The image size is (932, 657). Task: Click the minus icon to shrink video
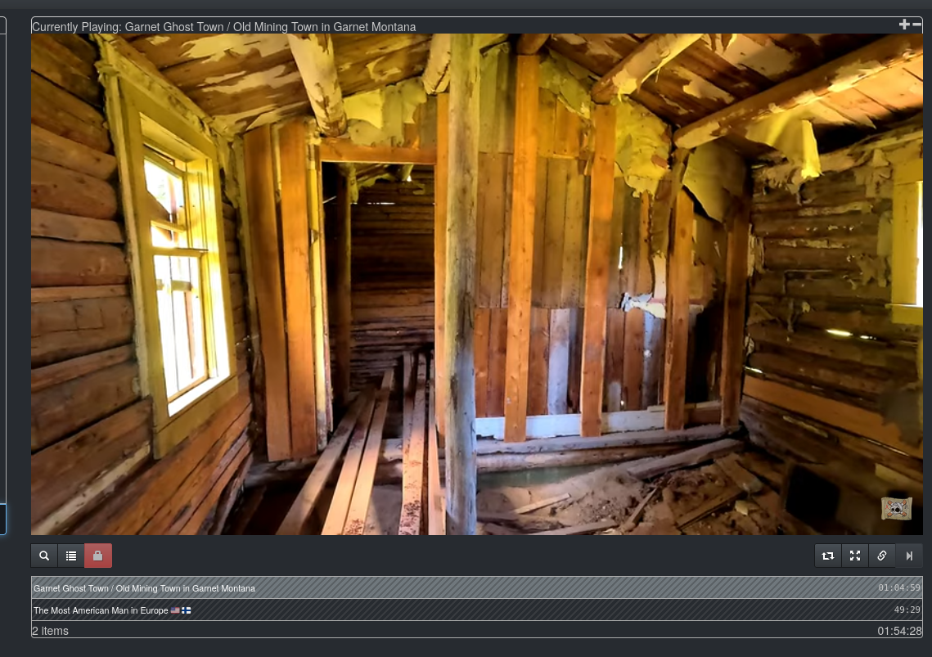pos(916,25)
